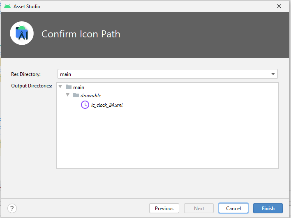
Task: Cancel the Asset Studio dialog
Action: click(x=233, y=208)
